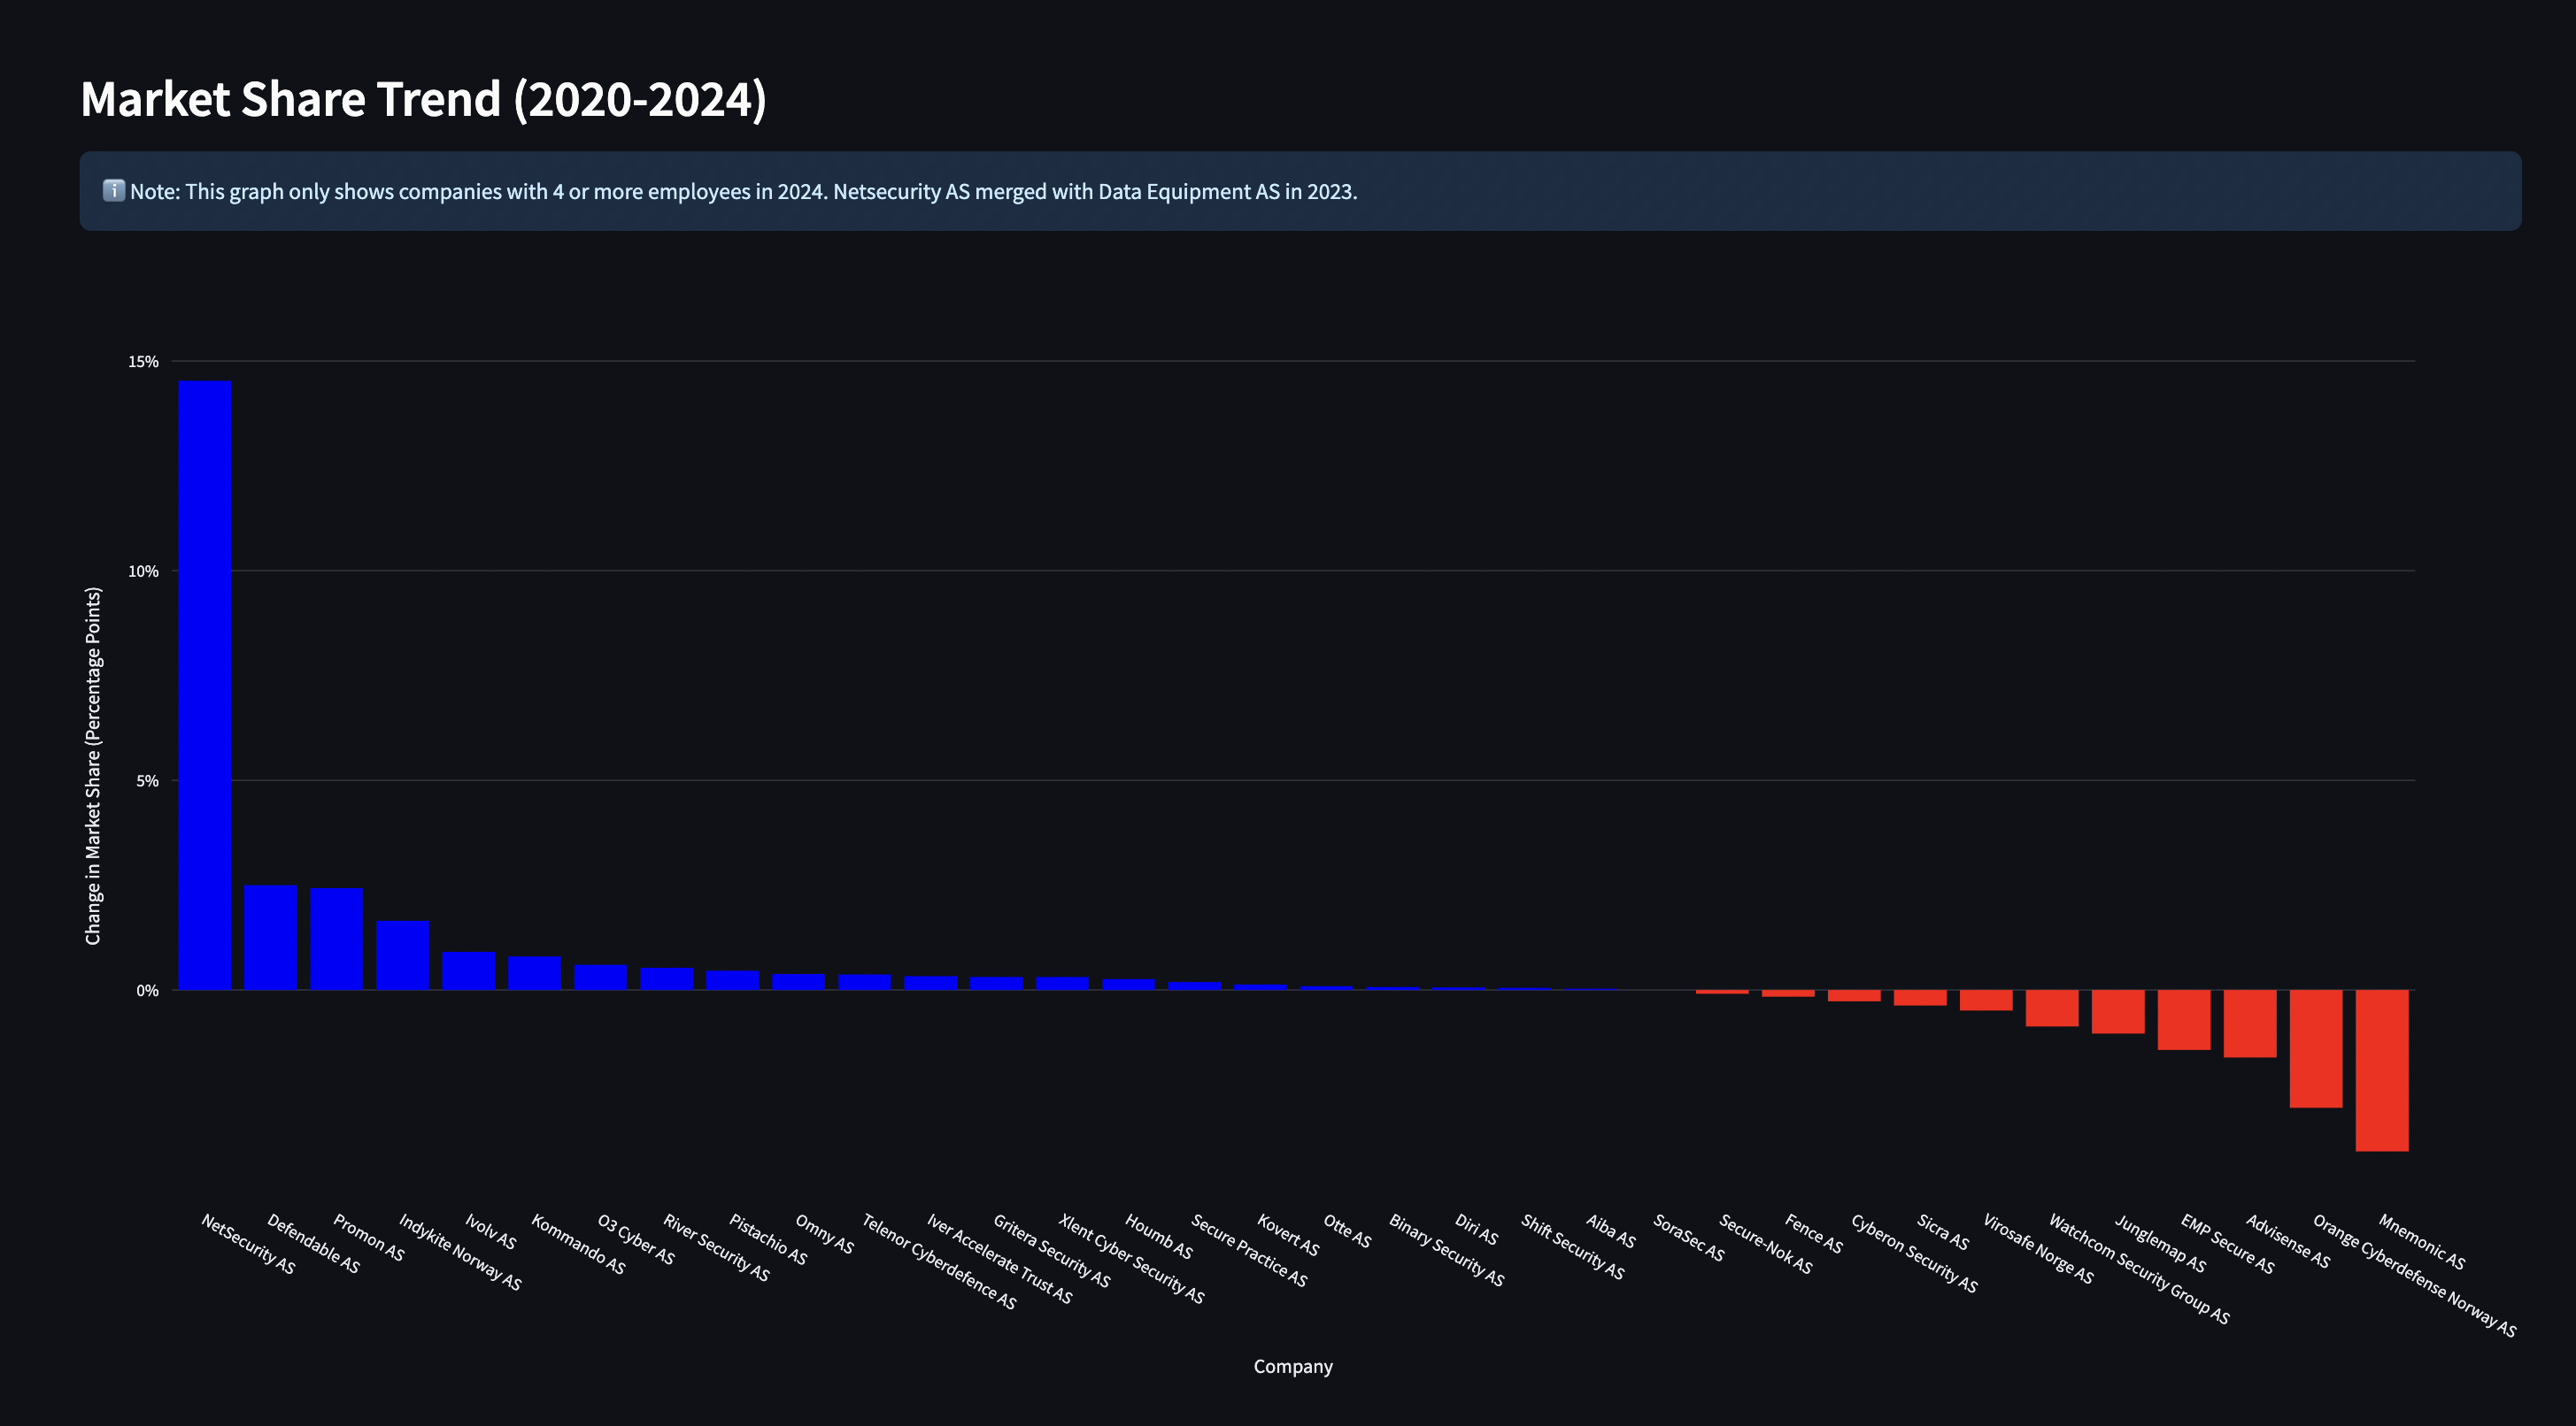Click the Pistachio AS bar
2576x1426 pixels.
[x=733, y=980]
